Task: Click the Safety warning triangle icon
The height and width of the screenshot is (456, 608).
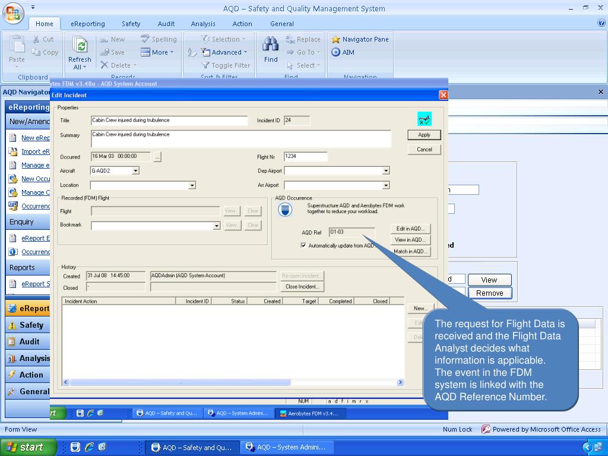Action: 12,325
